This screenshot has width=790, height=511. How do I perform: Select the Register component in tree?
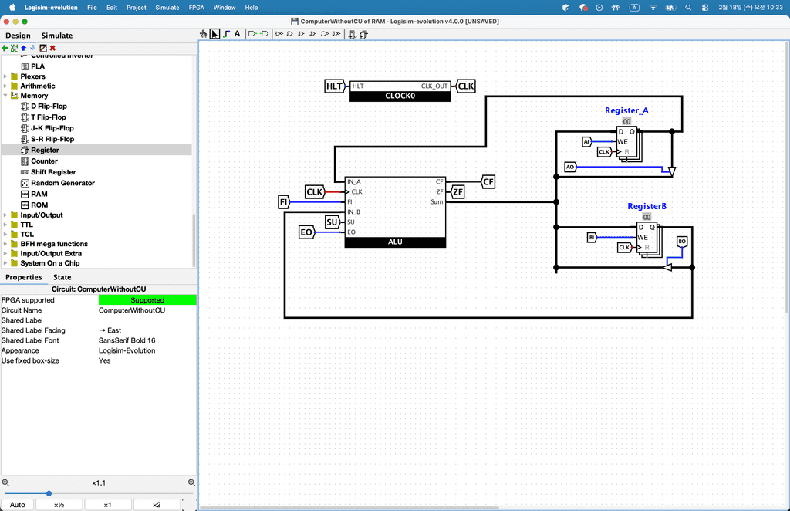[45, 151]
